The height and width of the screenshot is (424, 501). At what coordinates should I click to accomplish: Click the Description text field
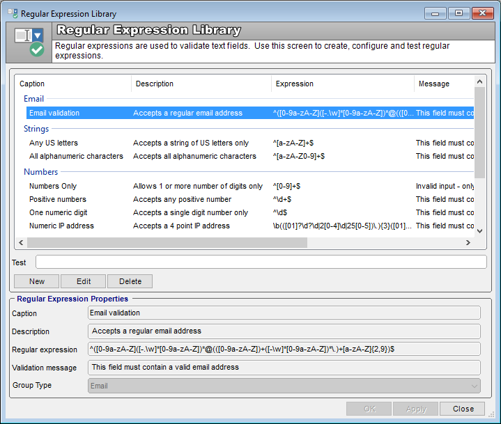284,331
